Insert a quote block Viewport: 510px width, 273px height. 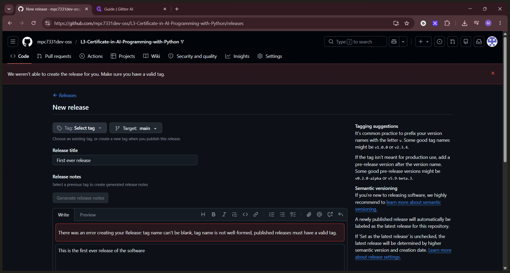tap(234, 214)
